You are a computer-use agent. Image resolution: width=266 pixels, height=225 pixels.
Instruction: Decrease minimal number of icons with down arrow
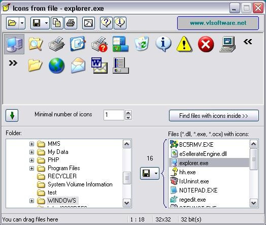click(x=128, y=118)
